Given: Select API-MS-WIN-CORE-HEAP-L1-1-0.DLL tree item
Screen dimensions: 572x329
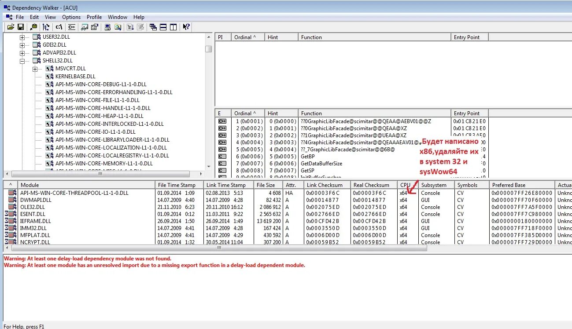Looking at the screenshot, I should [100, 116].
